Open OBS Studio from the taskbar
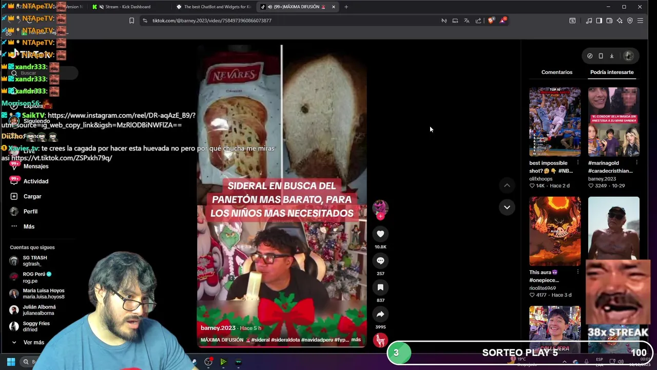 coord(208,362)
